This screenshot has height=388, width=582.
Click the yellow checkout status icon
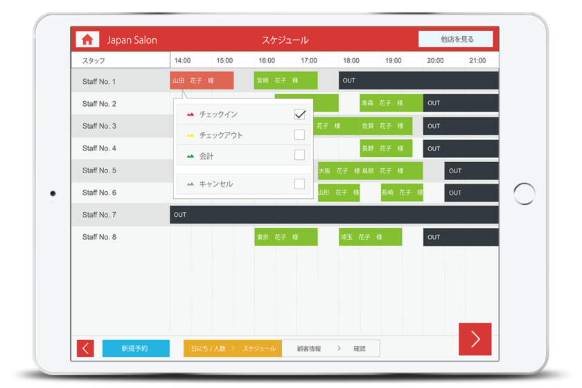click(191, 135)
